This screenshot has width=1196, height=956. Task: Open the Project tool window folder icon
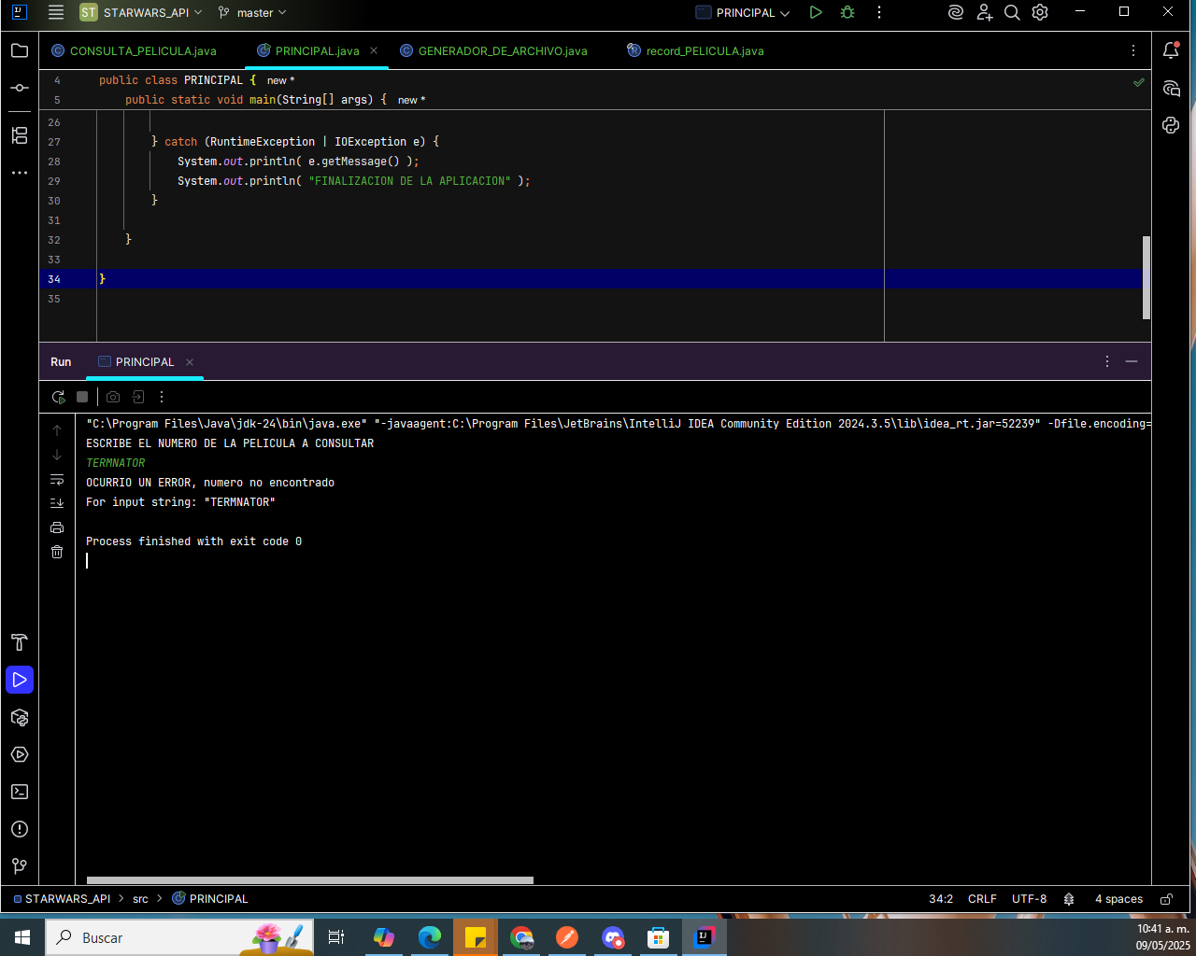[x=20, y=50]
